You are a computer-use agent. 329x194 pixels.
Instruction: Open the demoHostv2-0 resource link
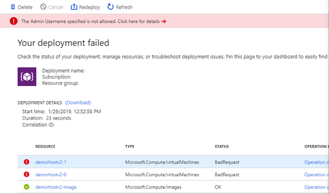pyautogui.click(x=51, y=174)
